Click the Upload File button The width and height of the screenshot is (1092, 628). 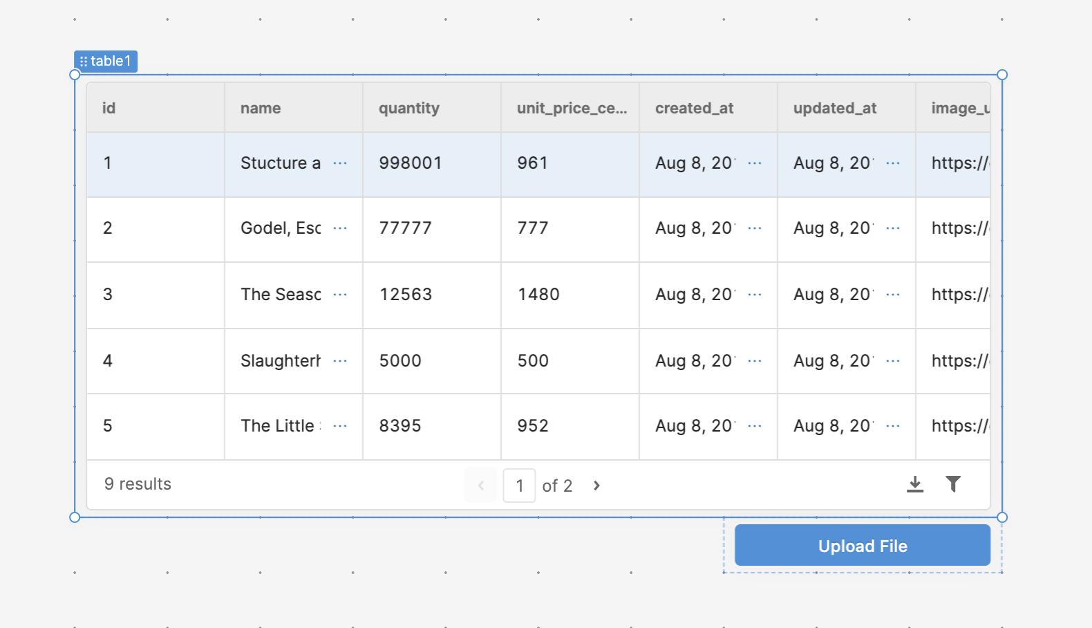862,546
